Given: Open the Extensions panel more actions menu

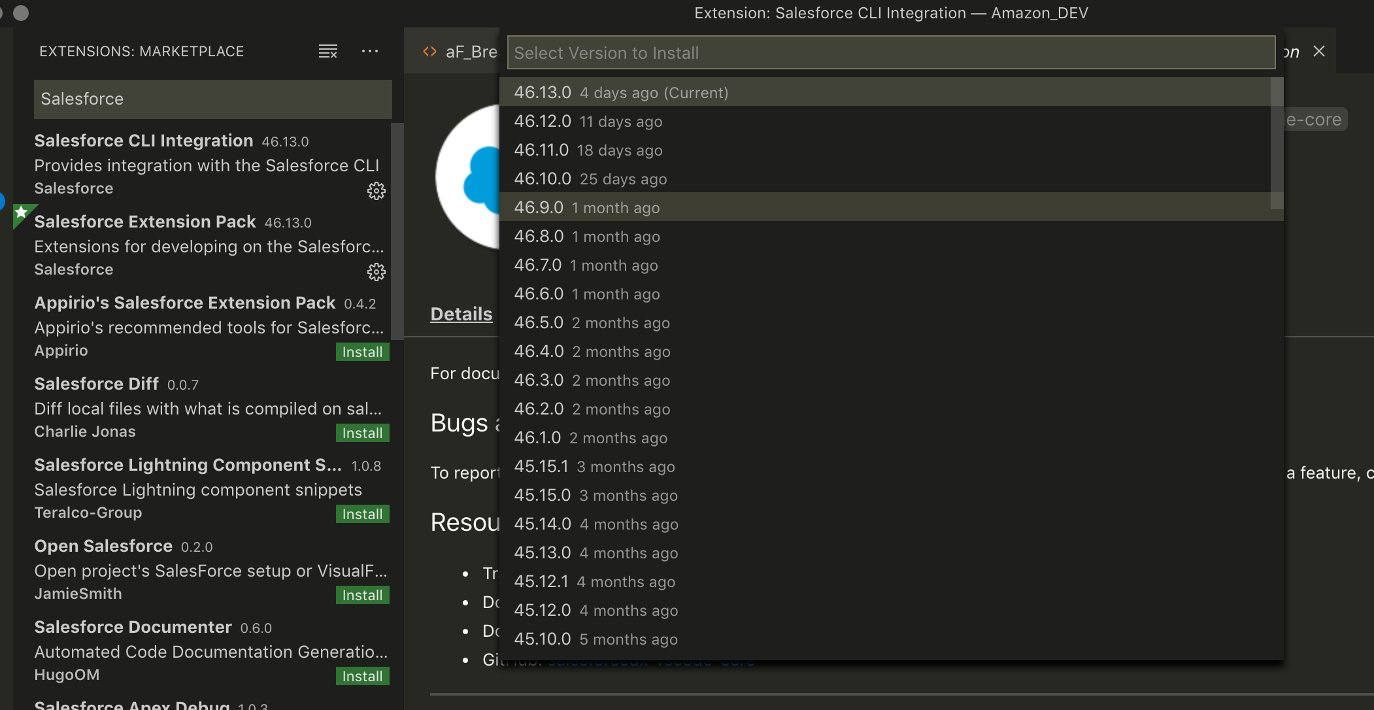Looking at the screenshot, I should click(x=370, y=51).
